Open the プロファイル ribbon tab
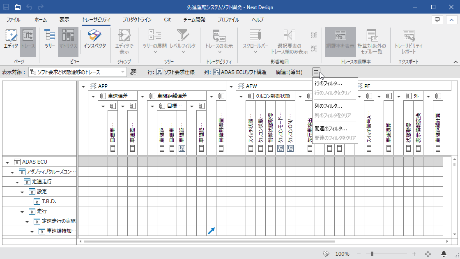The image size is (460, 259). [x=228, y=20]
